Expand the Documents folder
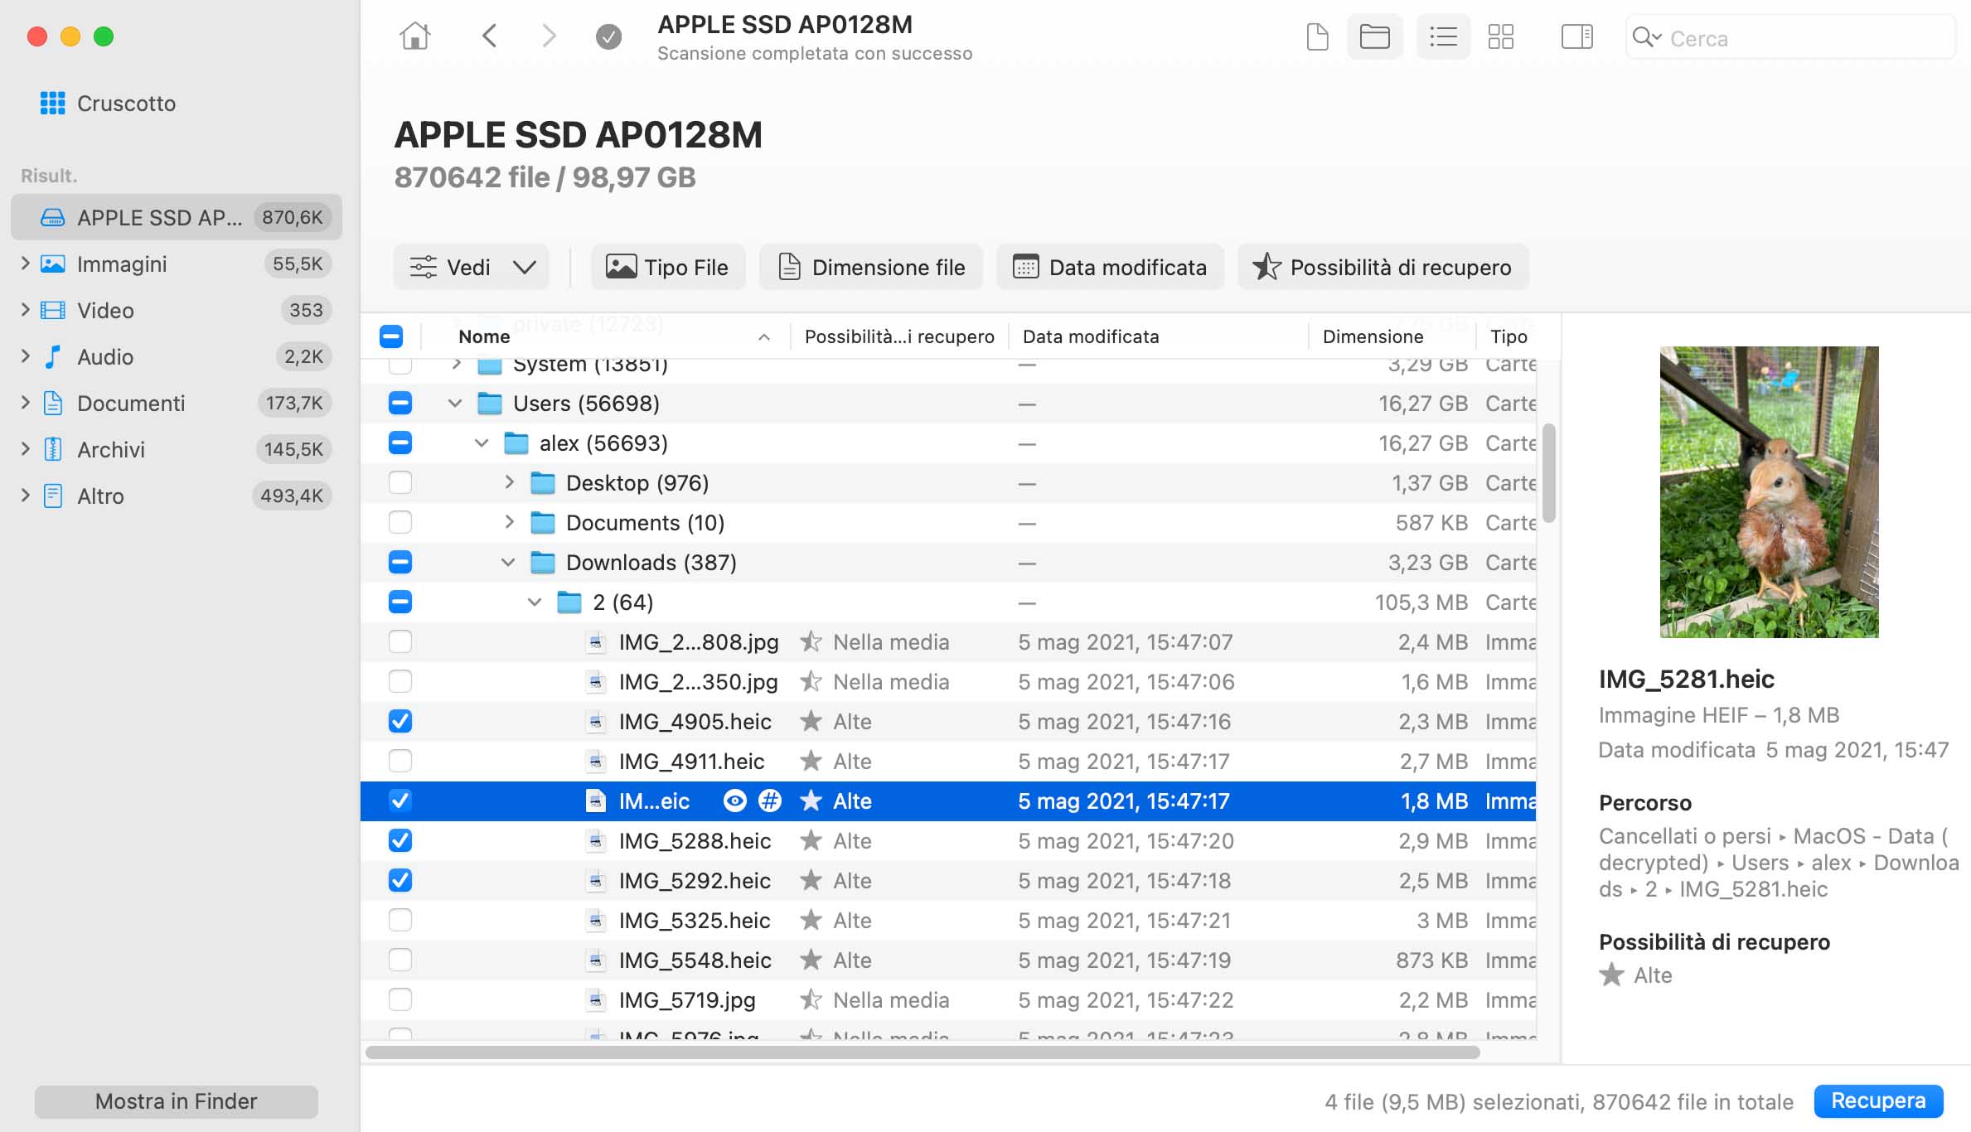 click(x=509, y=522)
